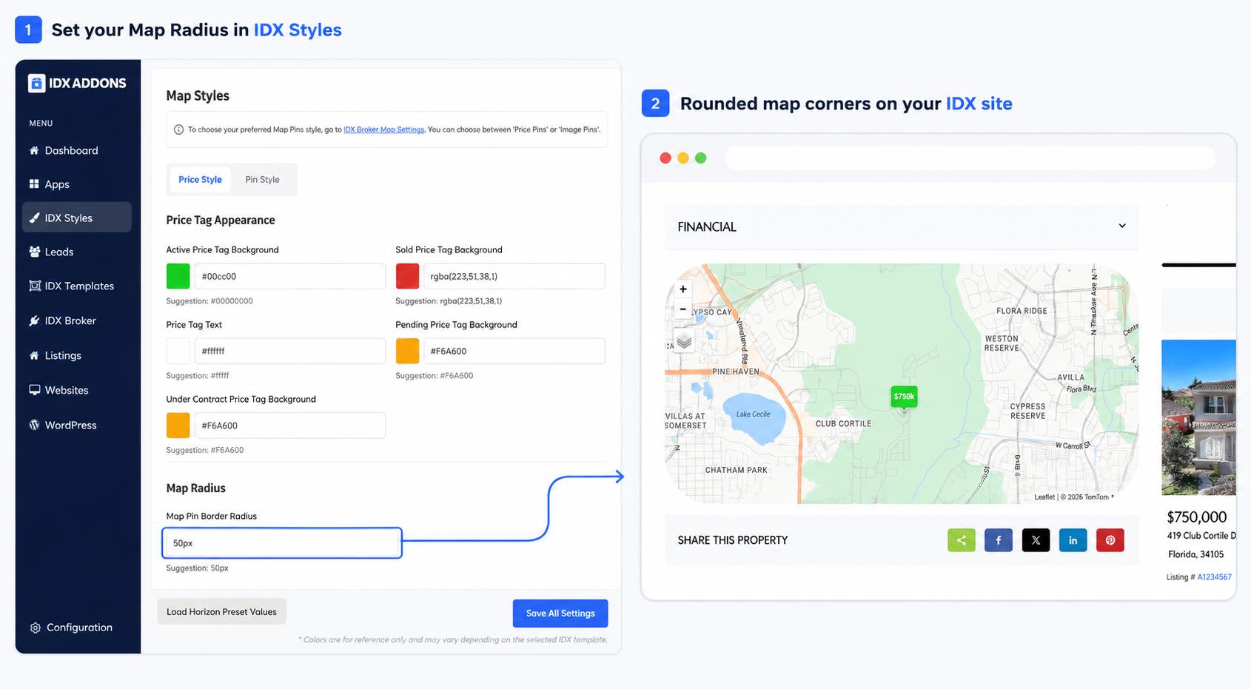This screenshot has height=689, width=1251.
Task: Click the IDX Addons logo
Action: tap(77, 83)
